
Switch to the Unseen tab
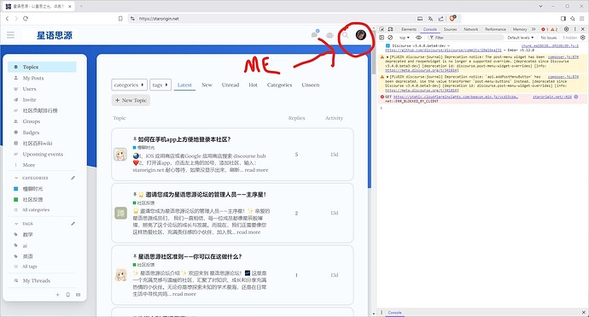311,85
